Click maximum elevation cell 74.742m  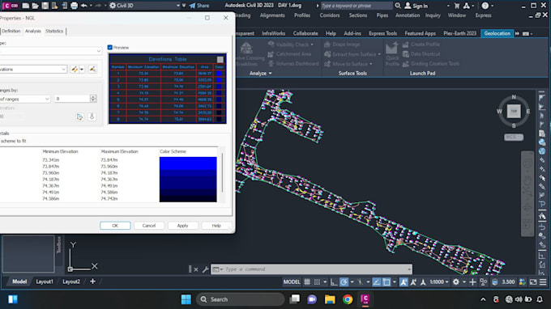[x=109, y=198]
